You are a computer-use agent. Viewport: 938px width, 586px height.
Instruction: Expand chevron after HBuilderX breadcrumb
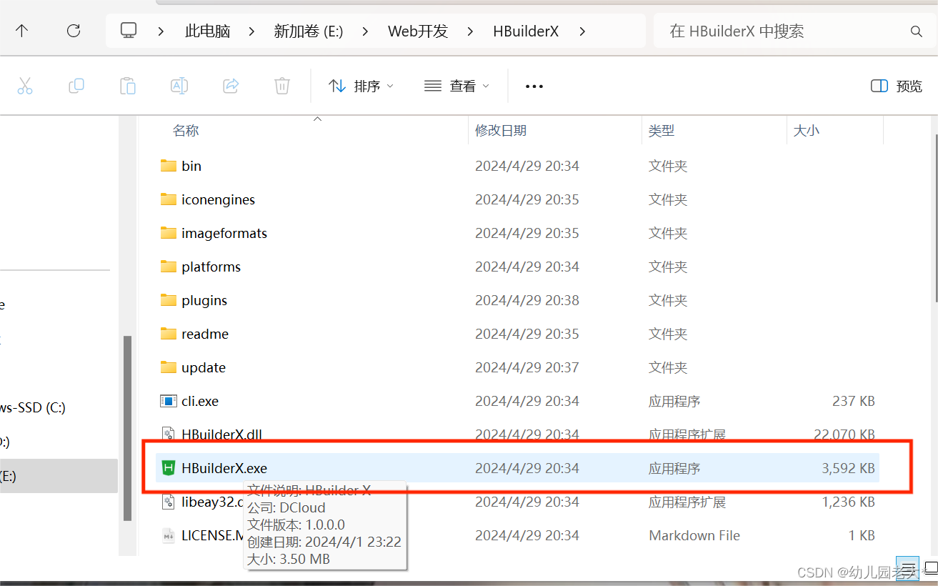pos(582,31)
